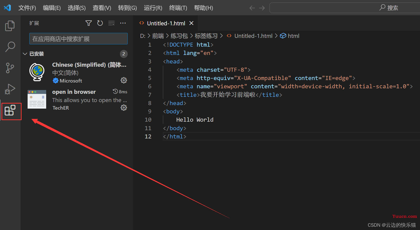The width and height of the screenshot is (420, 230).
Task: Click the DOCTYPE declaration on line 1
Action: 188,45
